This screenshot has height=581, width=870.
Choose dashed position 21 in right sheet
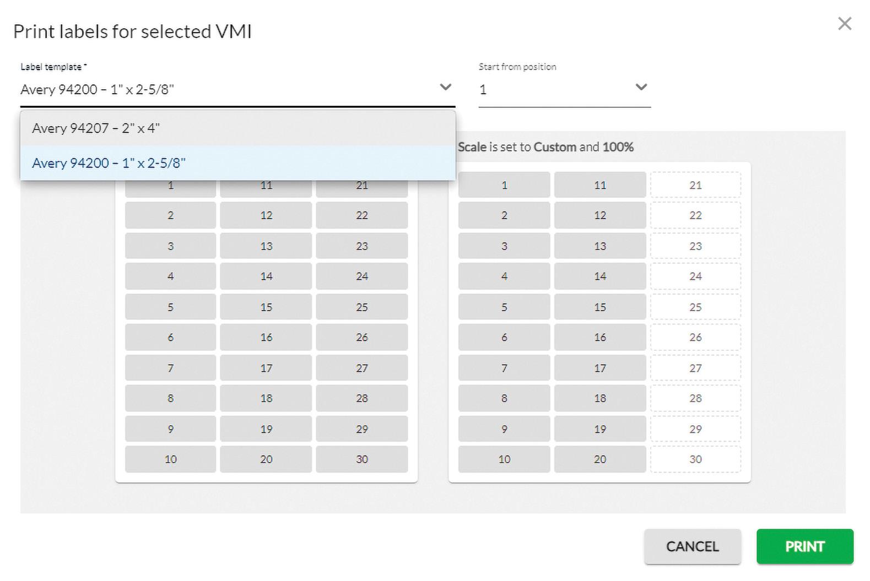click(x=695, y=185)
